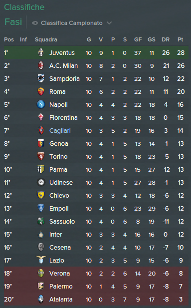The width and height of the screenshot is (191, 308).
Task: Sort table by Pt column header
Action: [x=180, y=39]
